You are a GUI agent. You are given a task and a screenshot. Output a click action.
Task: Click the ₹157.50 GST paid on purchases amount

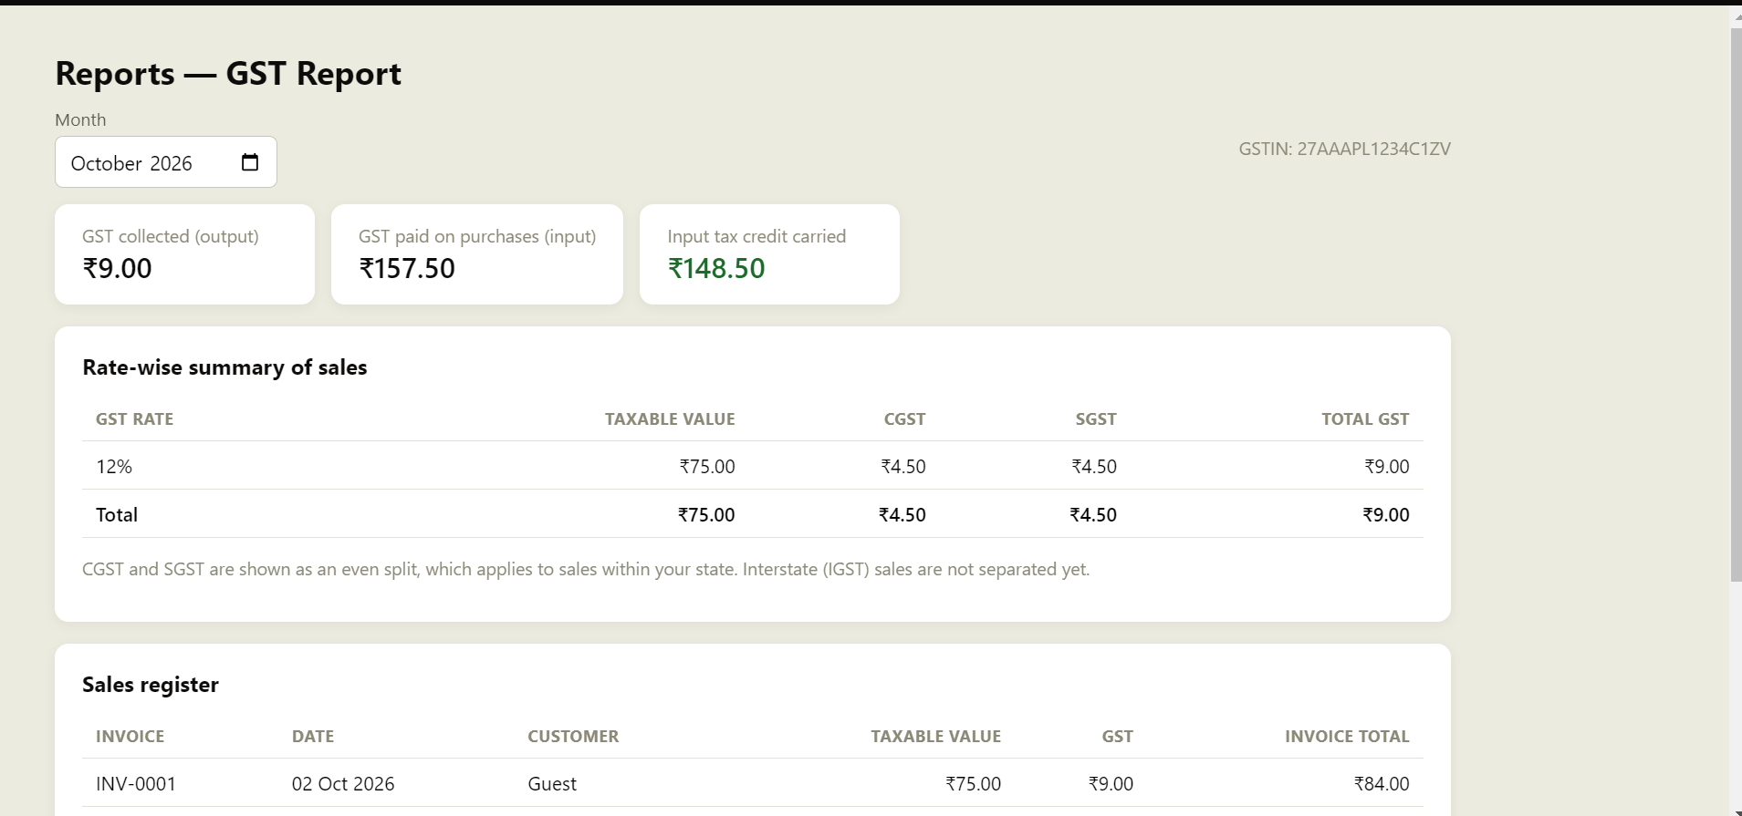[x=407, y=268]
